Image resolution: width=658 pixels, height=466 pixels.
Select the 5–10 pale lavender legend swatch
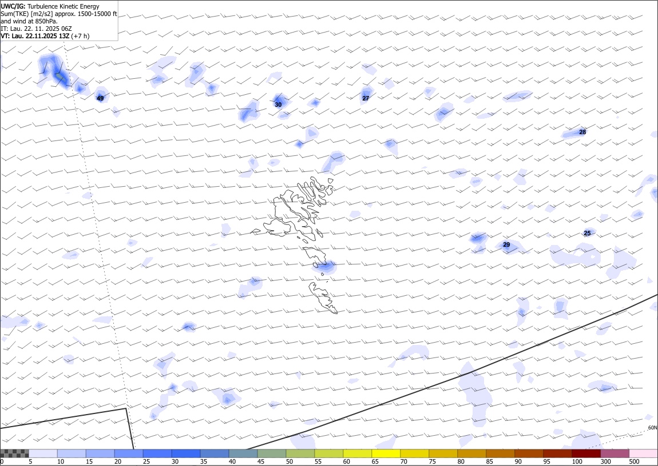(x=43, y=453)
